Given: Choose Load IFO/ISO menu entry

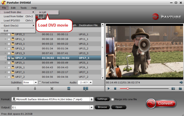Looking at the screenshot, I should point(18,21).
